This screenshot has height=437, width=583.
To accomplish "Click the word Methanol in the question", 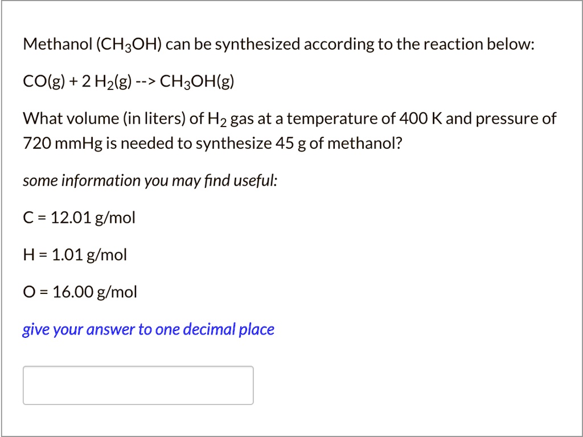I will click(57, 43).
